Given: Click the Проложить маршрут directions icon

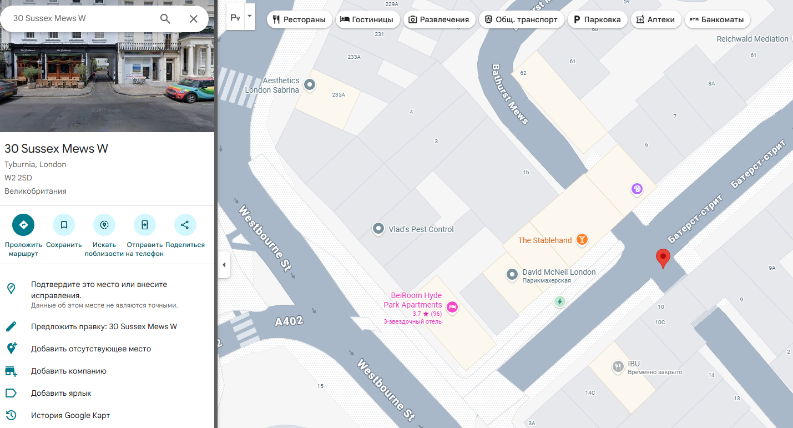Looking at the screenshot, I should click(x=23, y=225).
